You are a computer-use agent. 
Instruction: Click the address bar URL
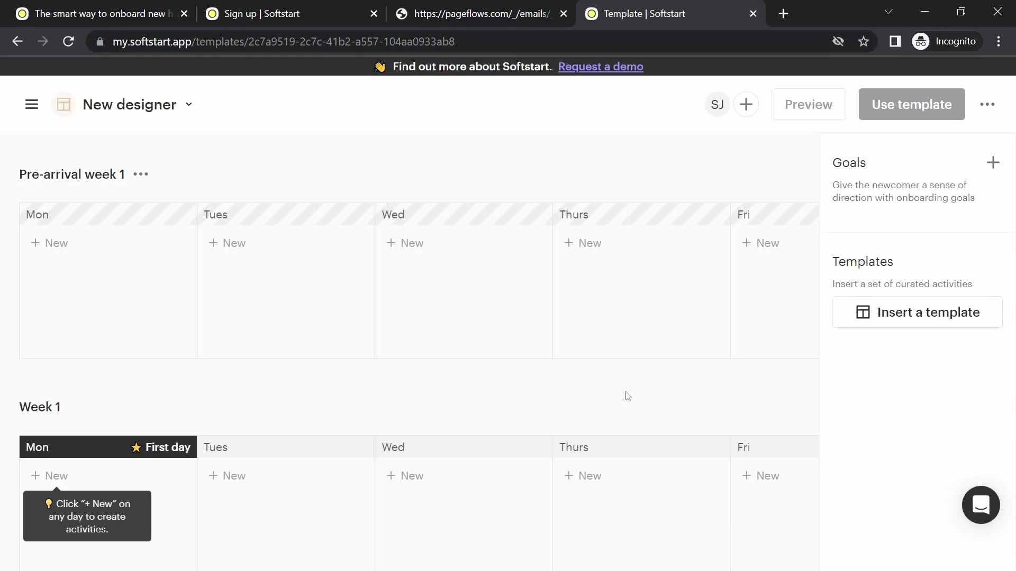[x=283, y=41]
